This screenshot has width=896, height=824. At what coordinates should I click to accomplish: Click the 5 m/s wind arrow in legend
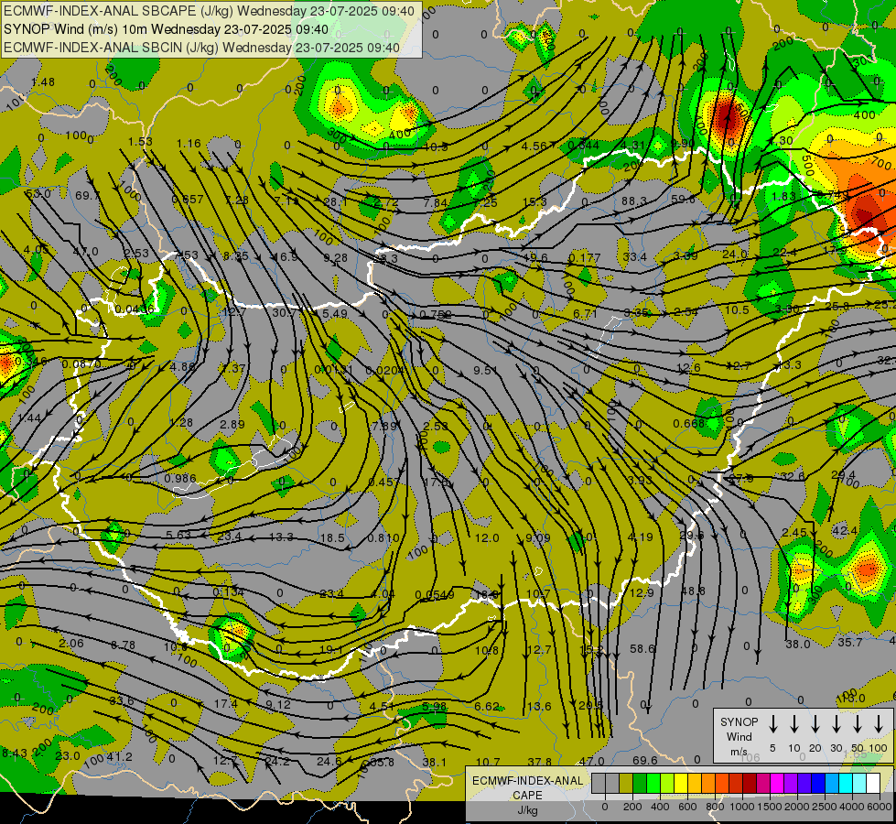pyautogui.click(x=773, y=724)
